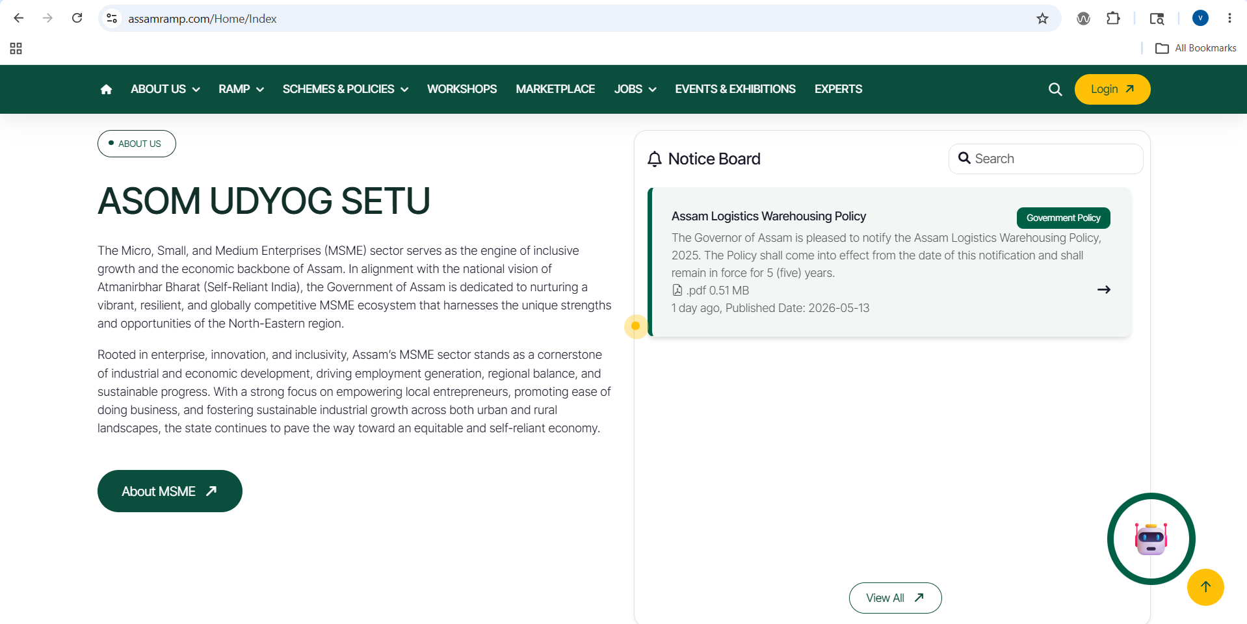Viewport: 1247px width, 624px height.
Task: Open the Chrome profile avatar
Action: click(1200, 18)
